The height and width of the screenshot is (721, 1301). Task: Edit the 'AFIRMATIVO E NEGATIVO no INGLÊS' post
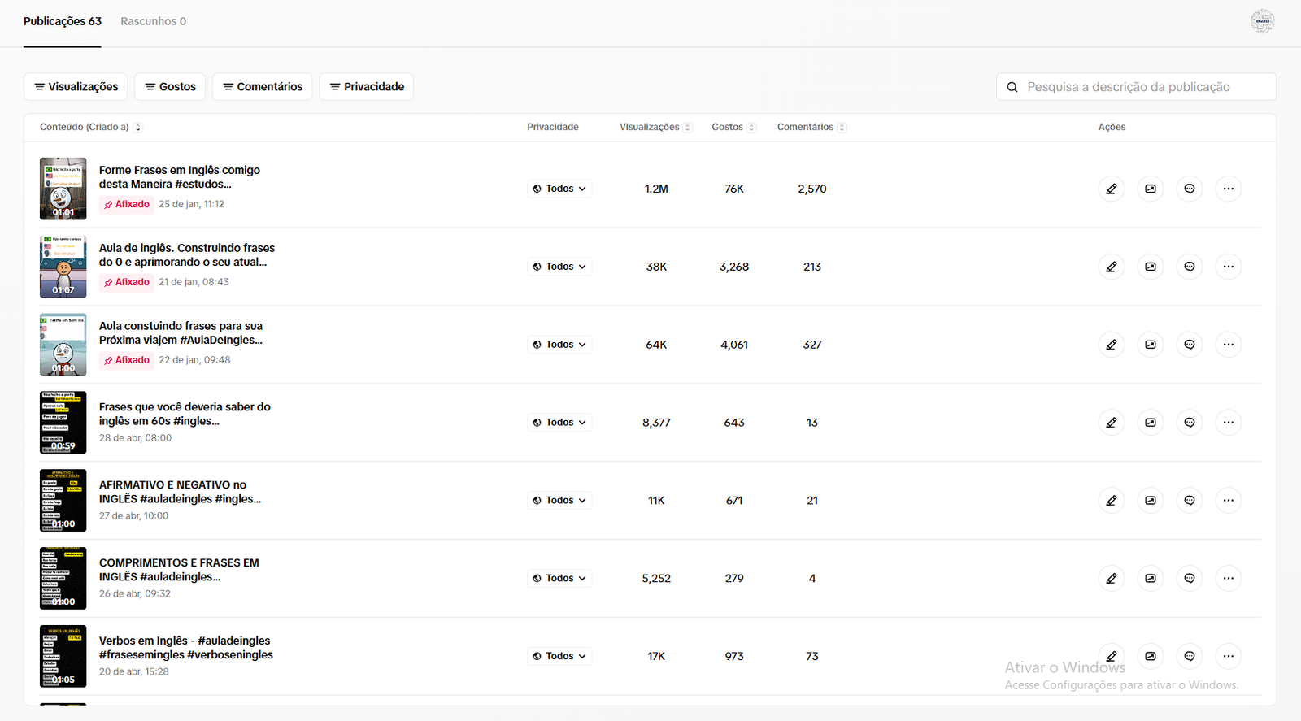1111,501
